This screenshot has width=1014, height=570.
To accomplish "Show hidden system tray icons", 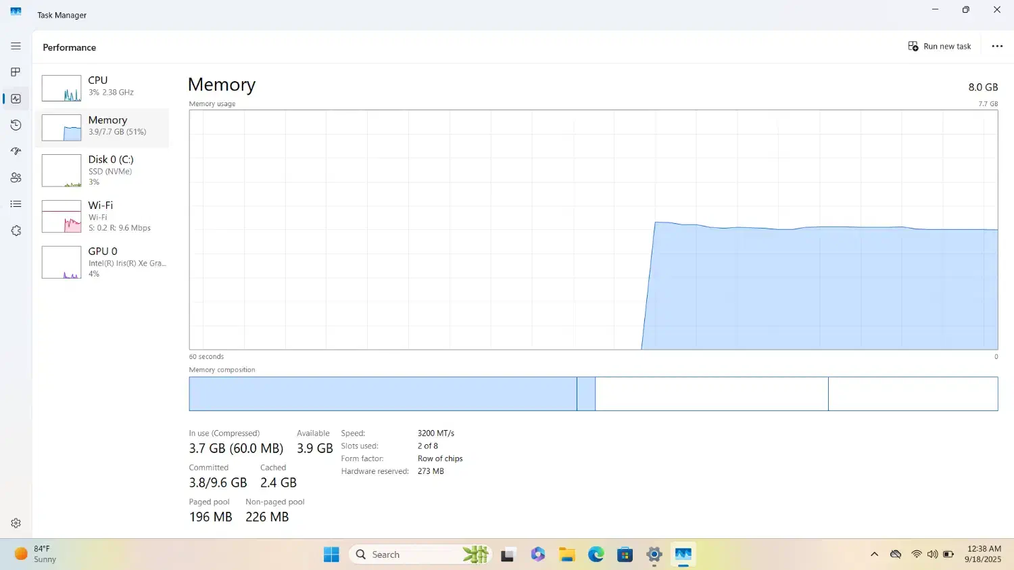I will pyautogui.click(x=874, y=554).
